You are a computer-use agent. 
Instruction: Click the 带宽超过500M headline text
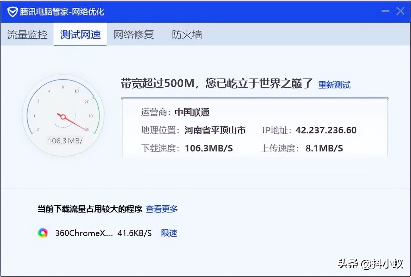pos(217,84)
